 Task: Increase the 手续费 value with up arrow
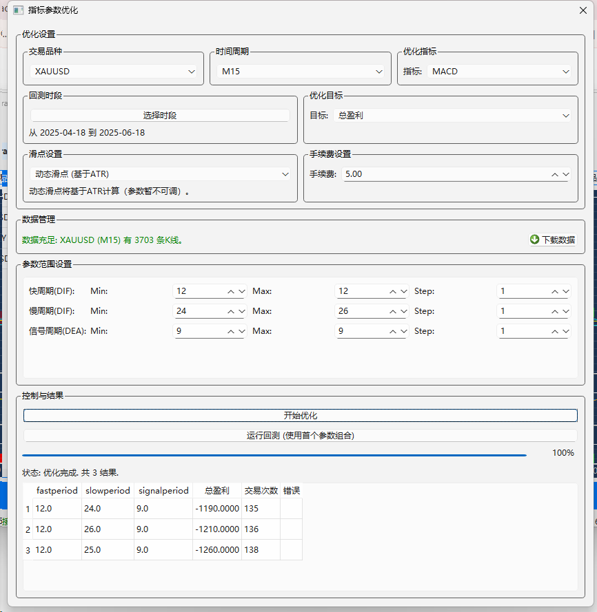click(x=555, y=174)
